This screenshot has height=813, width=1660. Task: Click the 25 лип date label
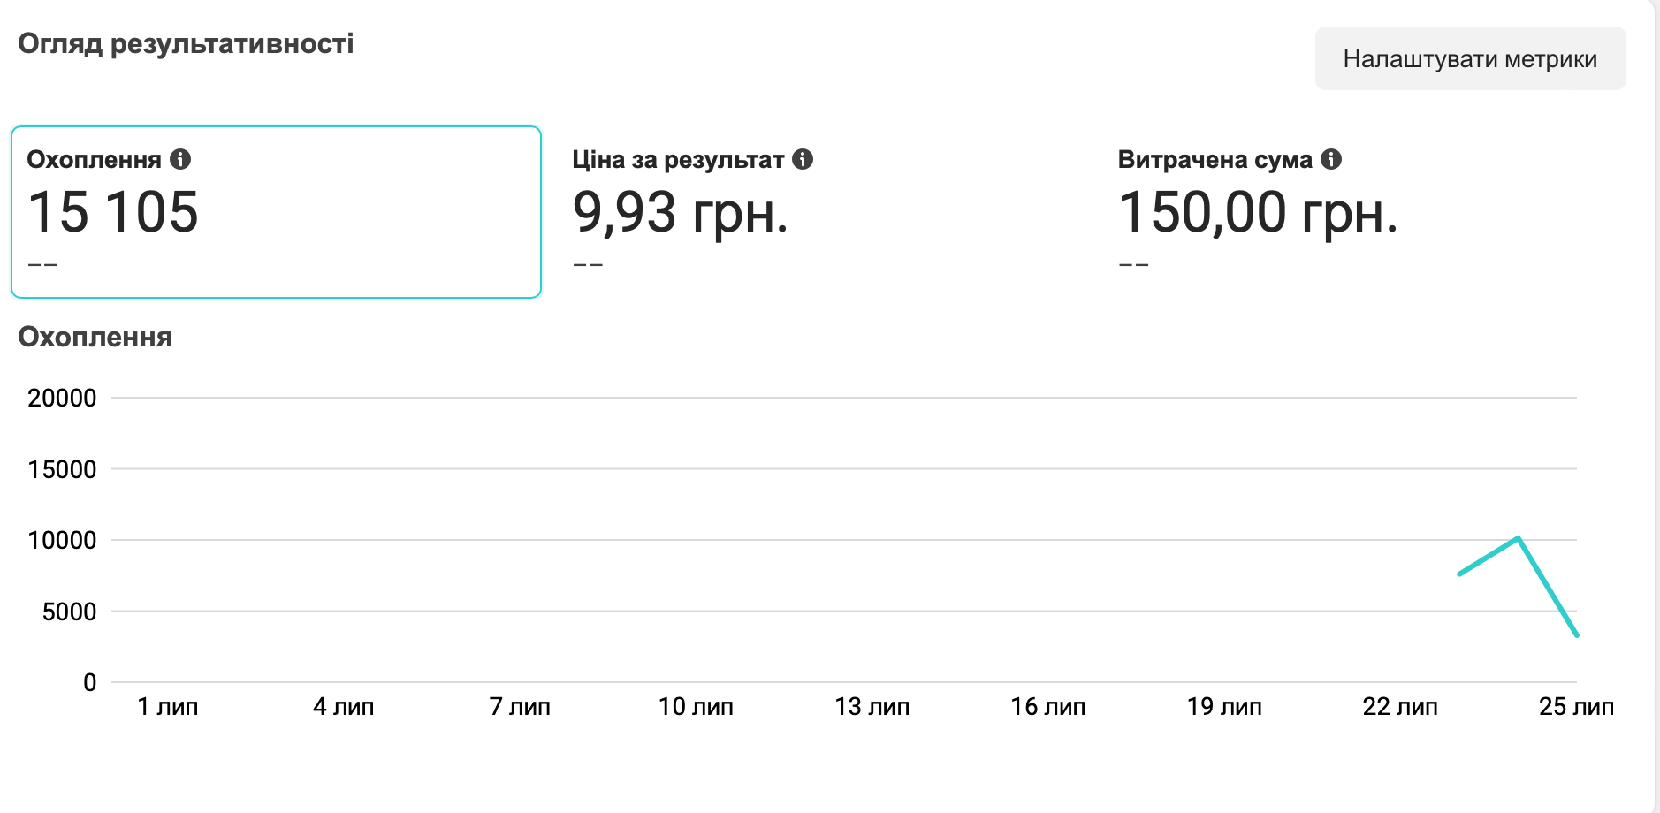[1576, 707]
